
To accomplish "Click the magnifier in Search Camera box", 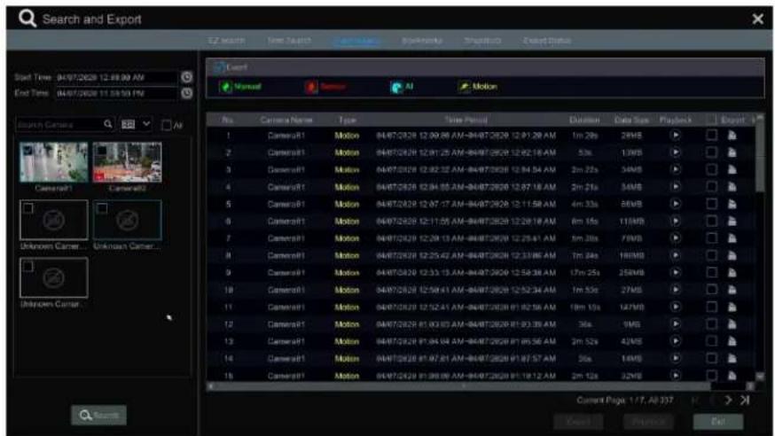I will tap(108, 124).
